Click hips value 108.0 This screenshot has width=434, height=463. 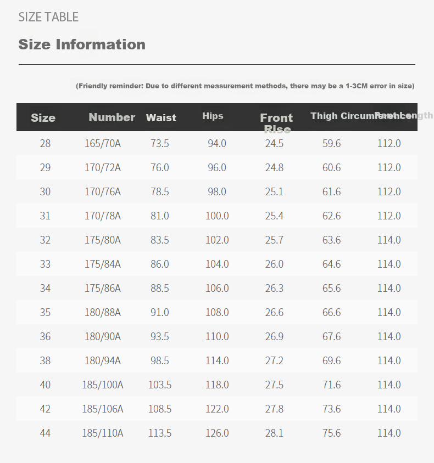pos(217,312)
